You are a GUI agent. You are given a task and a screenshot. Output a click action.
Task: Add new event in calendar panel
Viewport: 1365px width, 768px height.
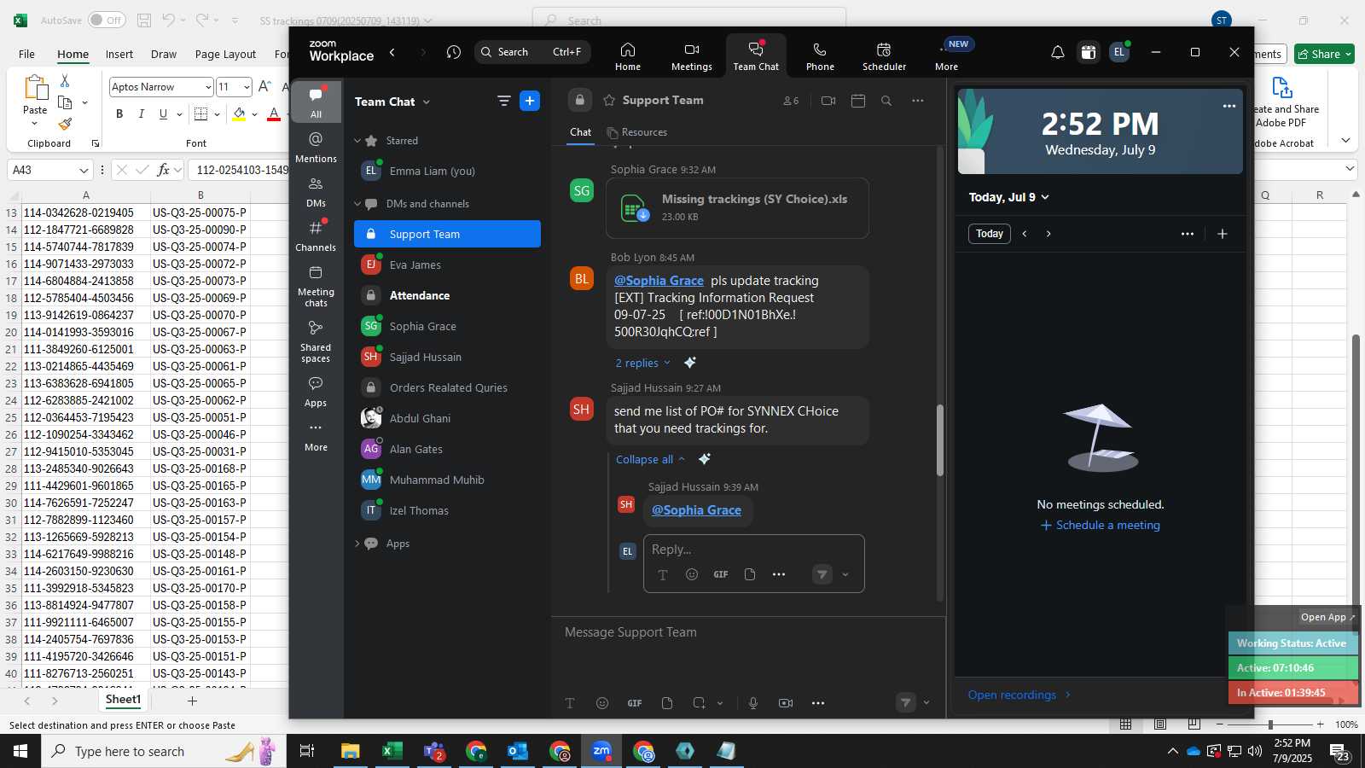click(1222, 234)
